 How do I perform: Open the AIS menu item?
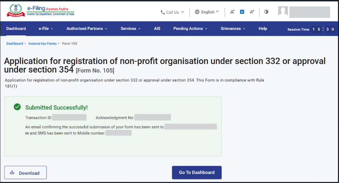pos(157,29)
